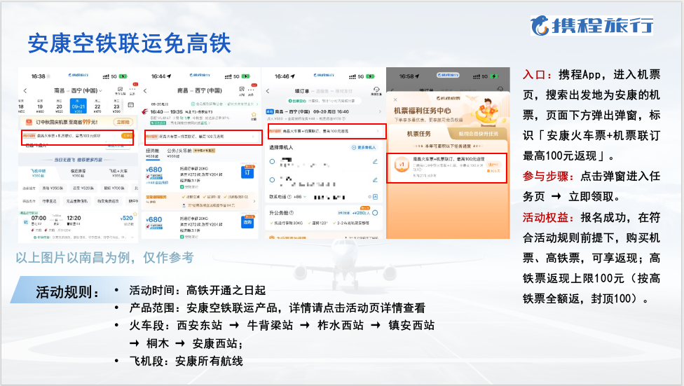Screen dimensions: 684x386
Task: Edit the second passenger with pencil icon
Action: 375,180
